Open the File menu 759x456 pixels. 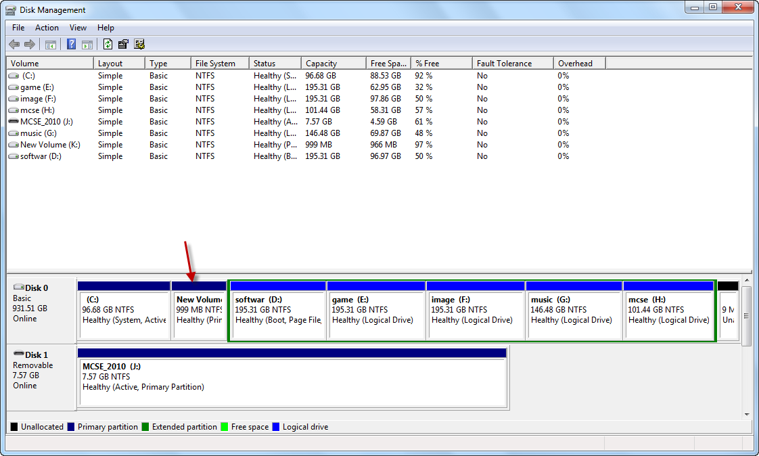pyautogui.click(x=18, y=28)
